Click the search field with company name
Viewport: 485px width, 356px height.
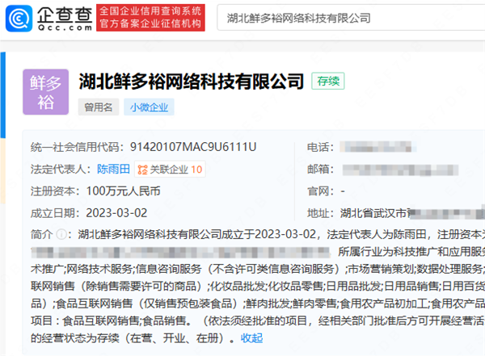tap(351, 18)
